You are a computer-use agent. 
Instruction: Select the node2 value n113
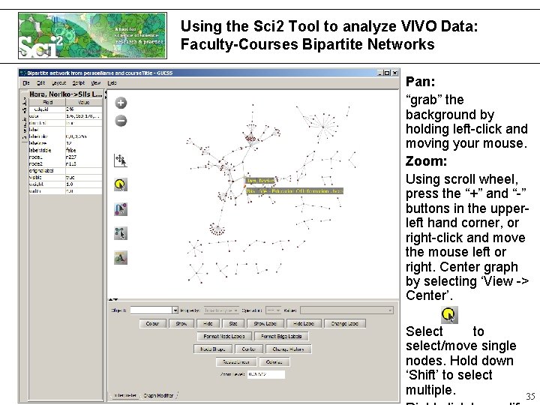(84, 164)
